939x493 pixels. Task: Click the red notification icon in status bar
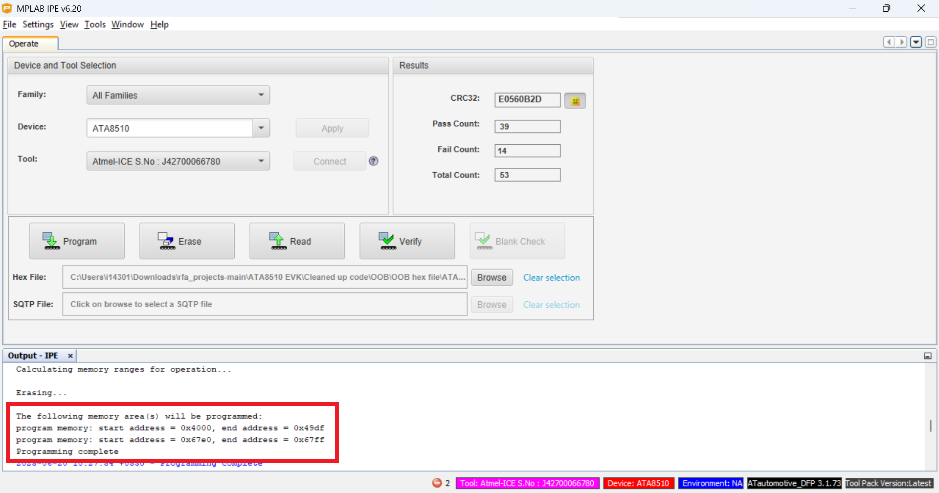(x=437, y=483)
